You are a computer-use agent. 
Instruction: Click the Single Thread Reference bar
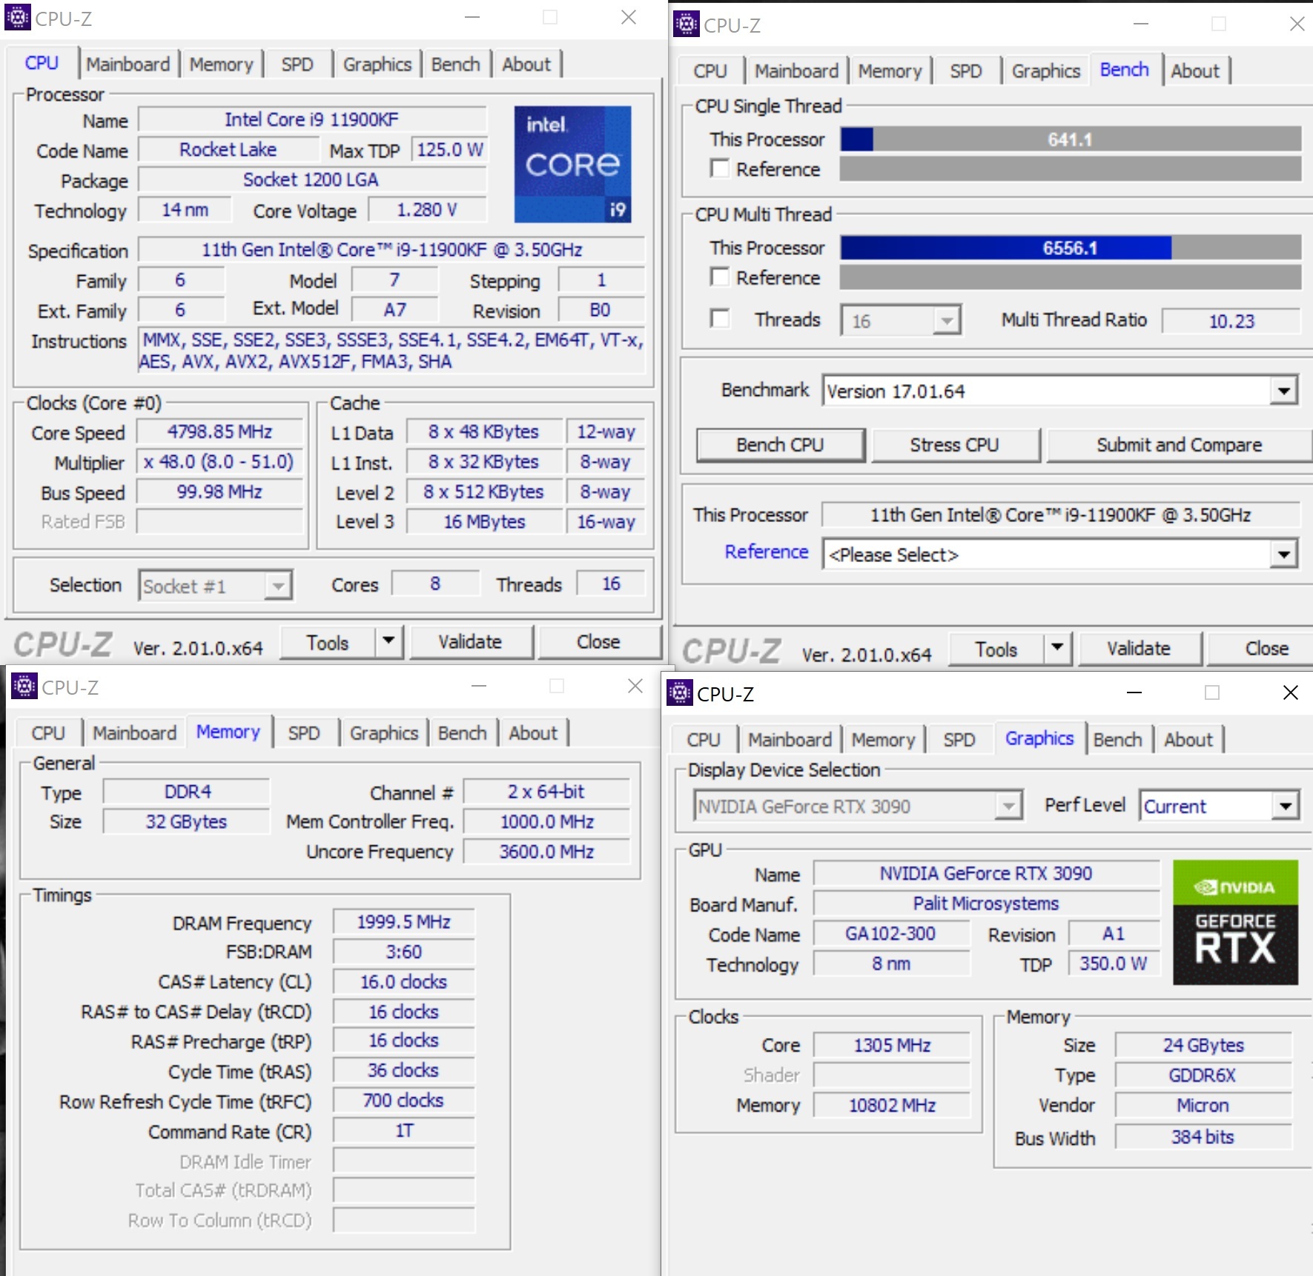point(1071,168)
